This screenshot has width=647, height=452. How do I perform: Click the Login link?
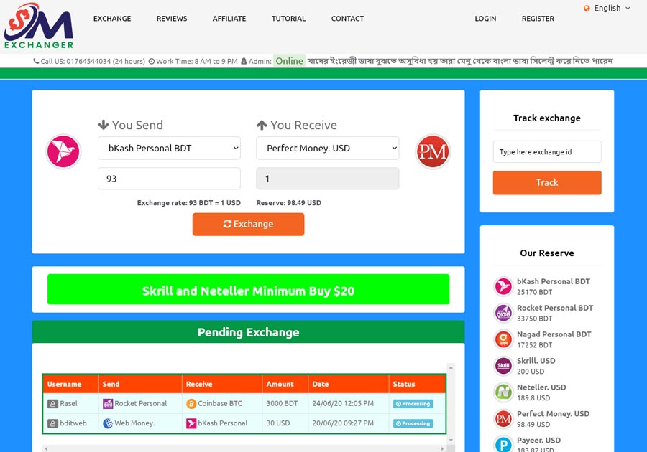tap(485, 19)
